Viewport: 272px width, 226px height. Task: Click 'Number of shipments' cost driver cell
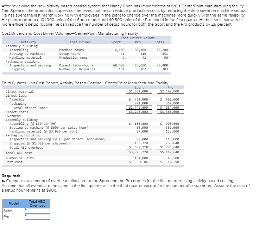point(77,69)
